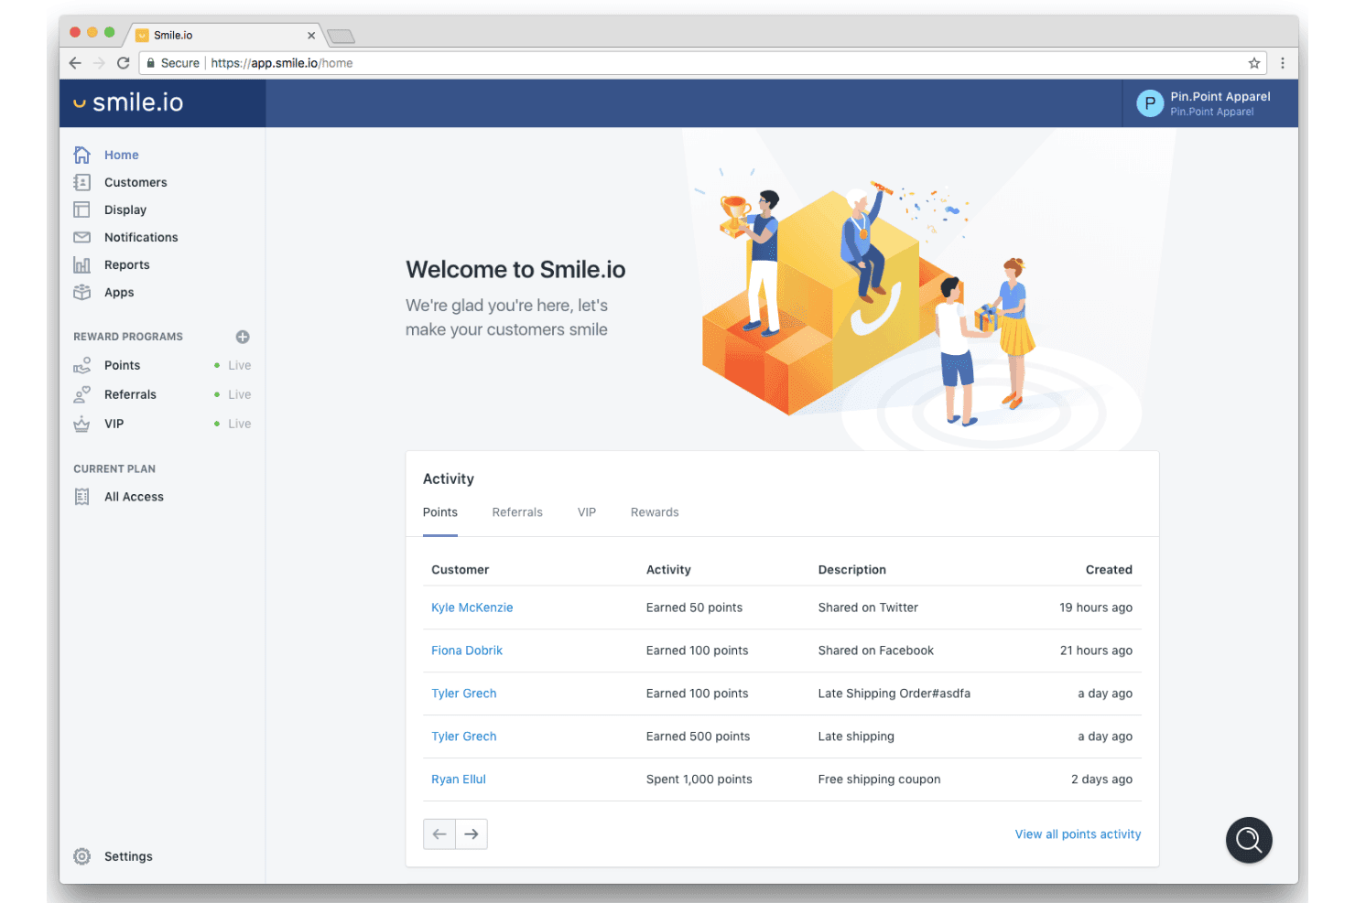Image resolution: width=1355 pixels, height=903 pixels.
Task: Open Chrome three-dot menu
Action: pyautogui.click(x=1283, y=63)
